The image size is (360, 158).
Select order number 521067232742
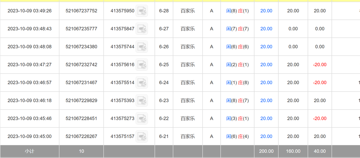pyautogui.click(x=81, y=64)
